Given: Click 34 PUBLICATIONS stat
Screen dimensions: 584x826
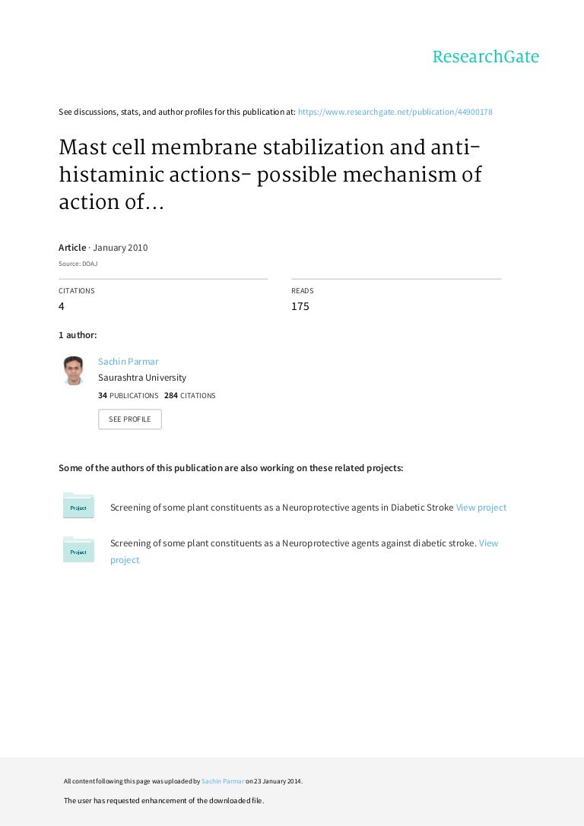Looking at the screenshot, I should tap(128, 396).
